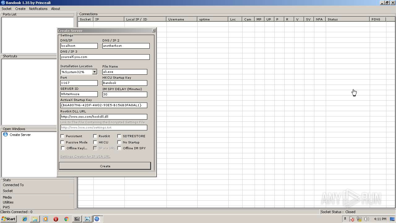
Task: Click the File Name field ali.exe
Action: coord(125,72)
